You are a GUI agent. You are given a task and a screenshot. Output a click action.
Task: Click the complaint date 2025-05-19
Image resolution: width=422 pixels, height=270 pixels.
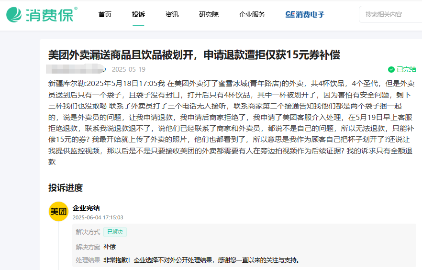(x=129, y=69)
